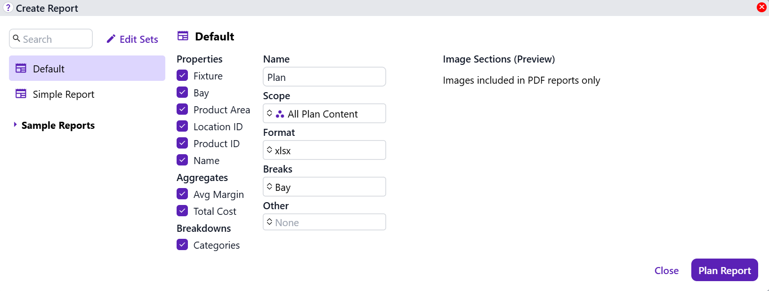
Task: Click the Close link
Action: pyautogui.click(x=666, y=271)
